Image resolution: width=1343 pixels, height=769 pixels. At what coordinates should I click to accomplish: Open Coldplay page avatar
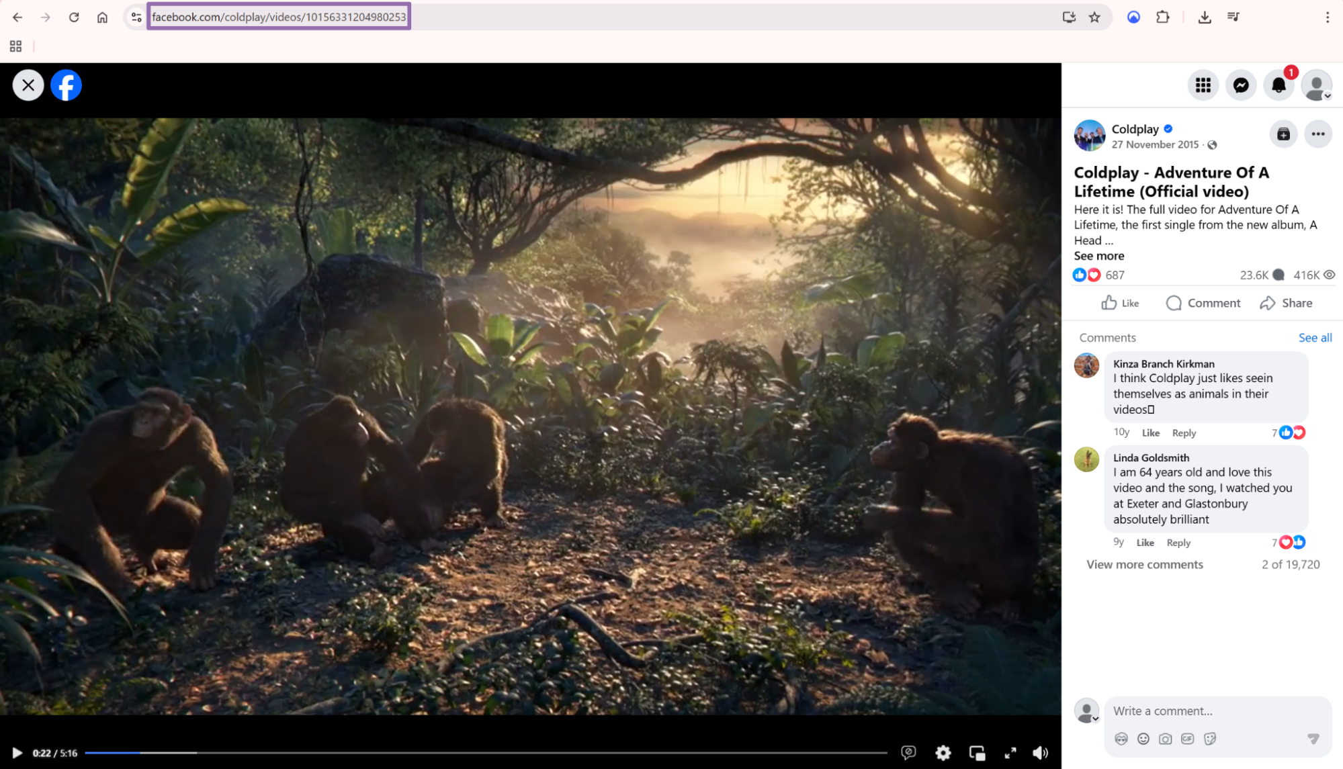tap(1089, 136)
